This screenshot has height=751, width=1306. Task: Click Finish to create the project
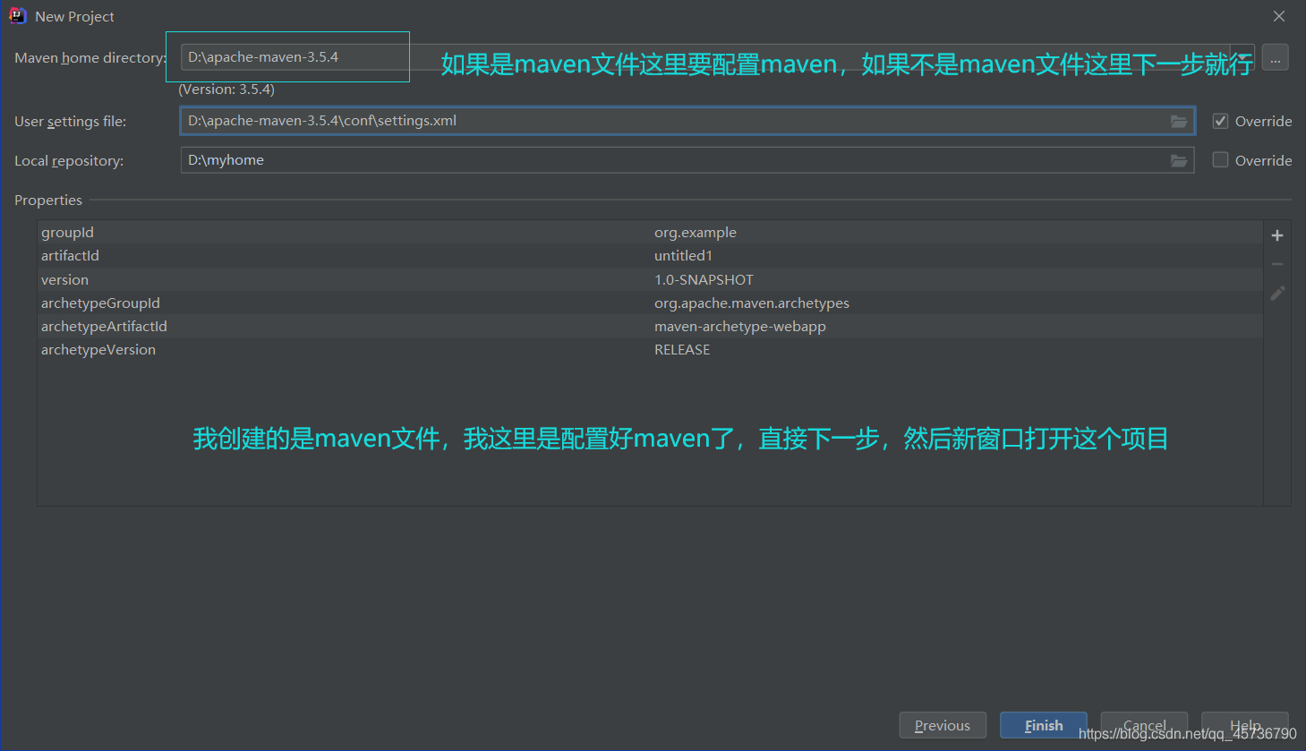pyautogui.click(x=1044, y=725)
